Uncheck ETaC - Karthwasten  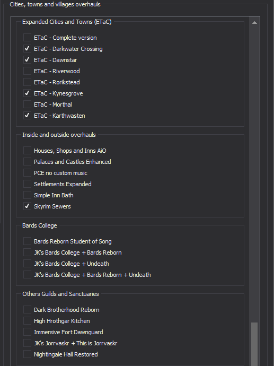[x=27, y=115]
